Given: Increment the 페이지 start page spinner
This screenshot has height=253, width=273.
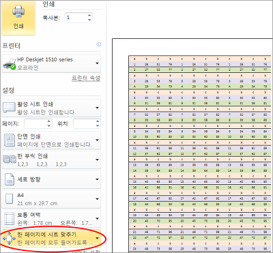Looking at the screenshot, I should (49, 121).
